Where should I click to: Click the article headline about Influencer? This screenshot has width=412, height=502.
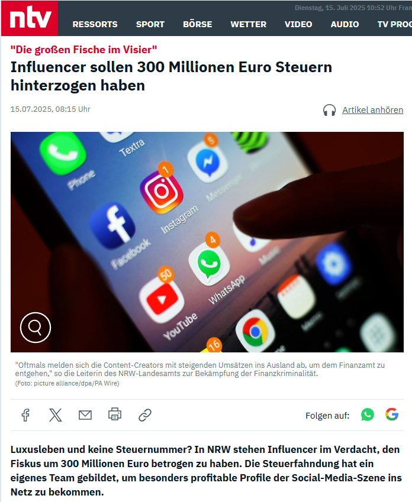coord(171,76)
